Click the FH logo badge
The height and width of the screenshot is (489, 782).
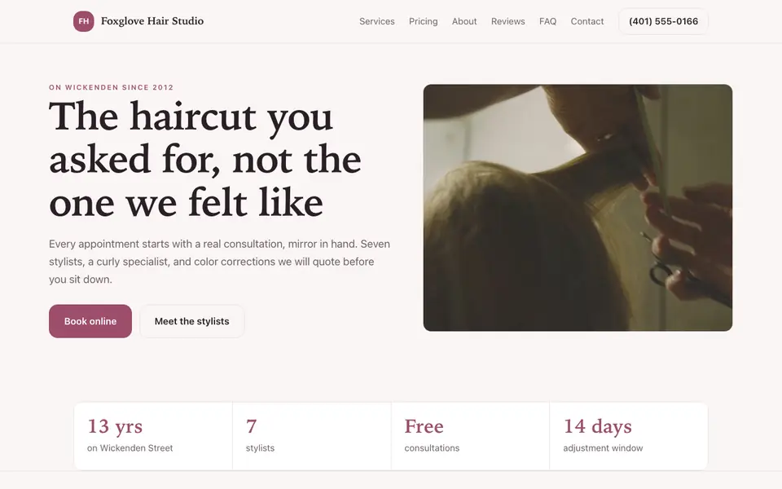83,21
